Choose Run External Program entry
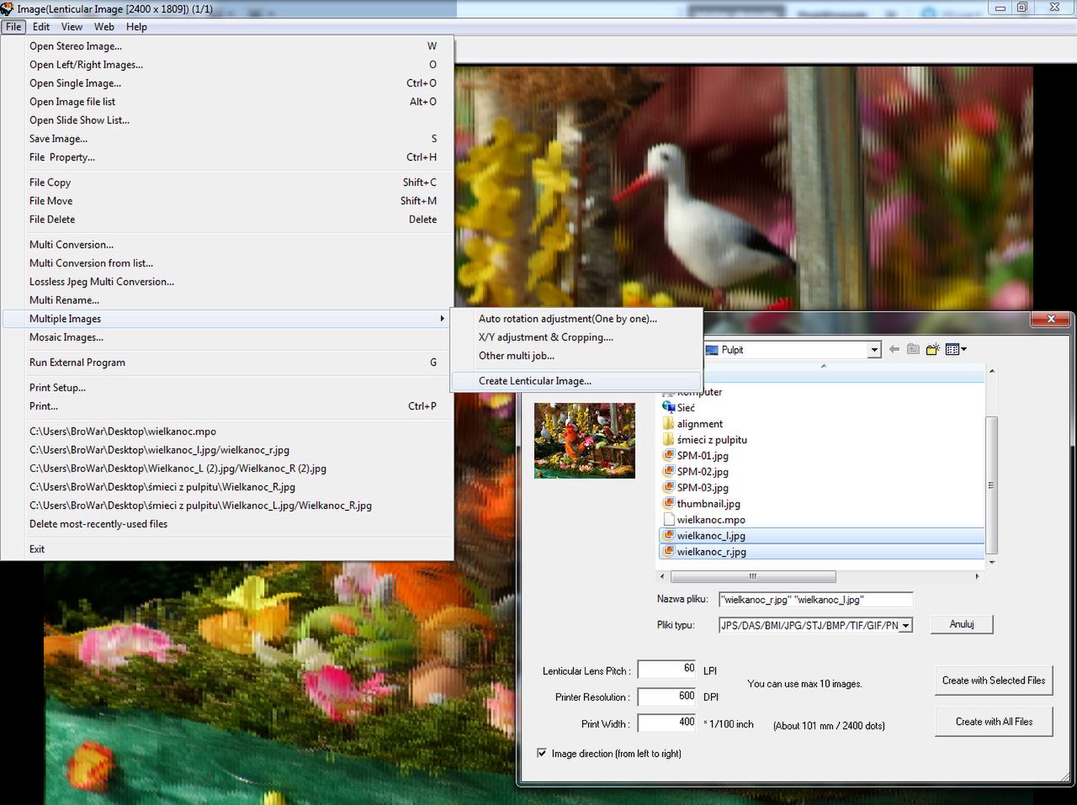 [227, 363]
